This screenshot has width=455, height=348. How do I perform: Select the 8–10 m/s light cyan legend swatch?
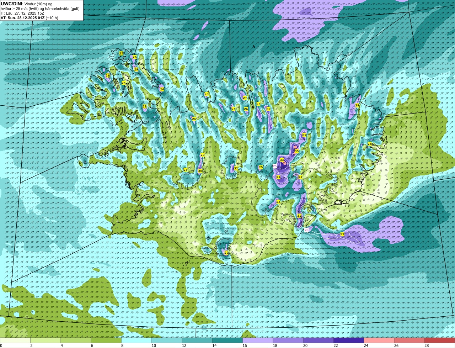[x=136, y=340]
